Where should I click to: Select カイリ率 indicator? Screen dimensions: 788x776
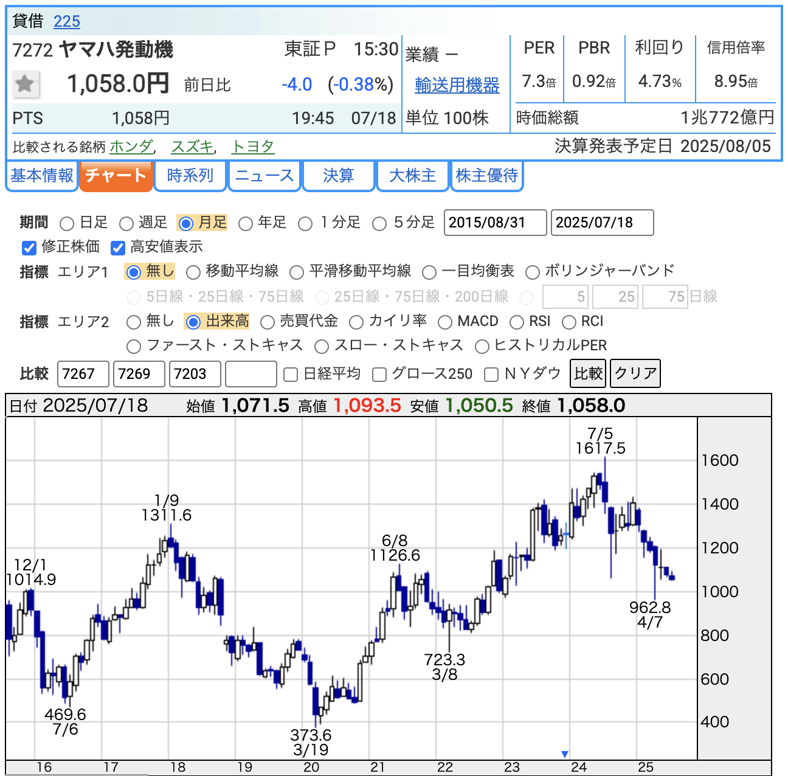[x=356, y=322]
